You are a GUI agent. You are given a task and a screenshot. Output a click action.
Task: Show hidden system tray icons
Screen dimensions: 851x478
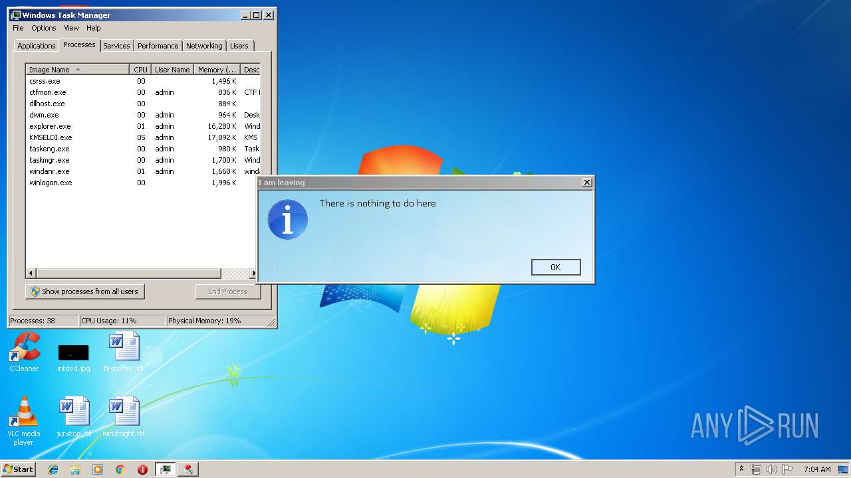point(742,469)
